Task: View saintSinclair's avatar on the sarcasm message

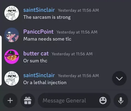Action: (12, 13)
